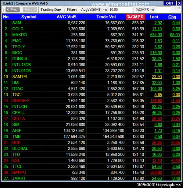Click BANPU change value -8.00

tap(175, 173)
